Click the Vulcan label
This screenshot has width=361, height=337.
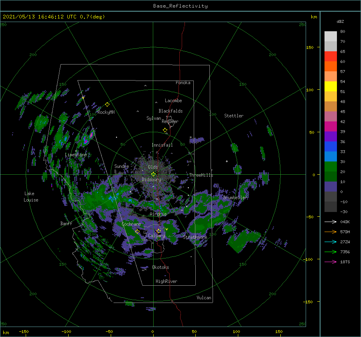click(x=204, y=298)
